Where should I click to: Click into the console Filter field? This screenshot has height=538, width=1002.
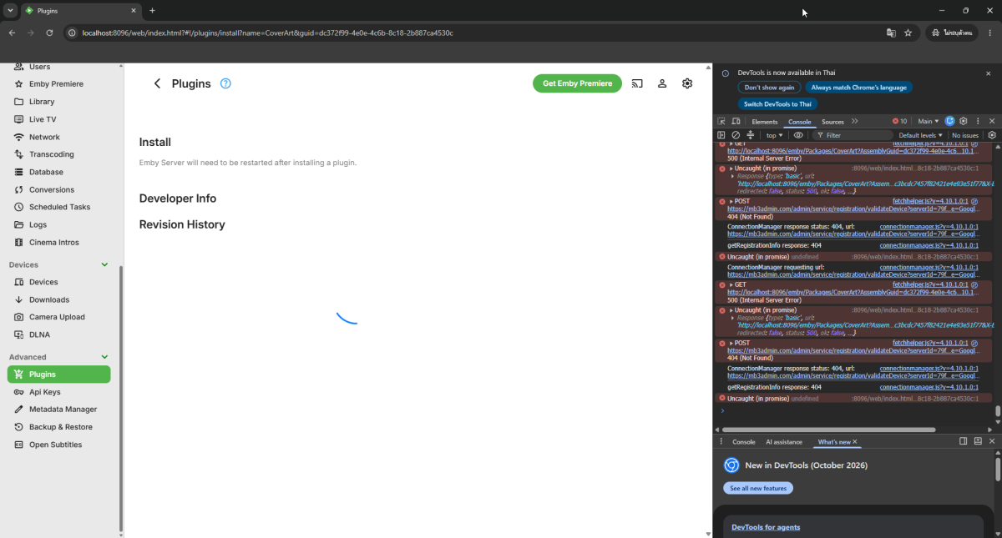tap(853, 135)
